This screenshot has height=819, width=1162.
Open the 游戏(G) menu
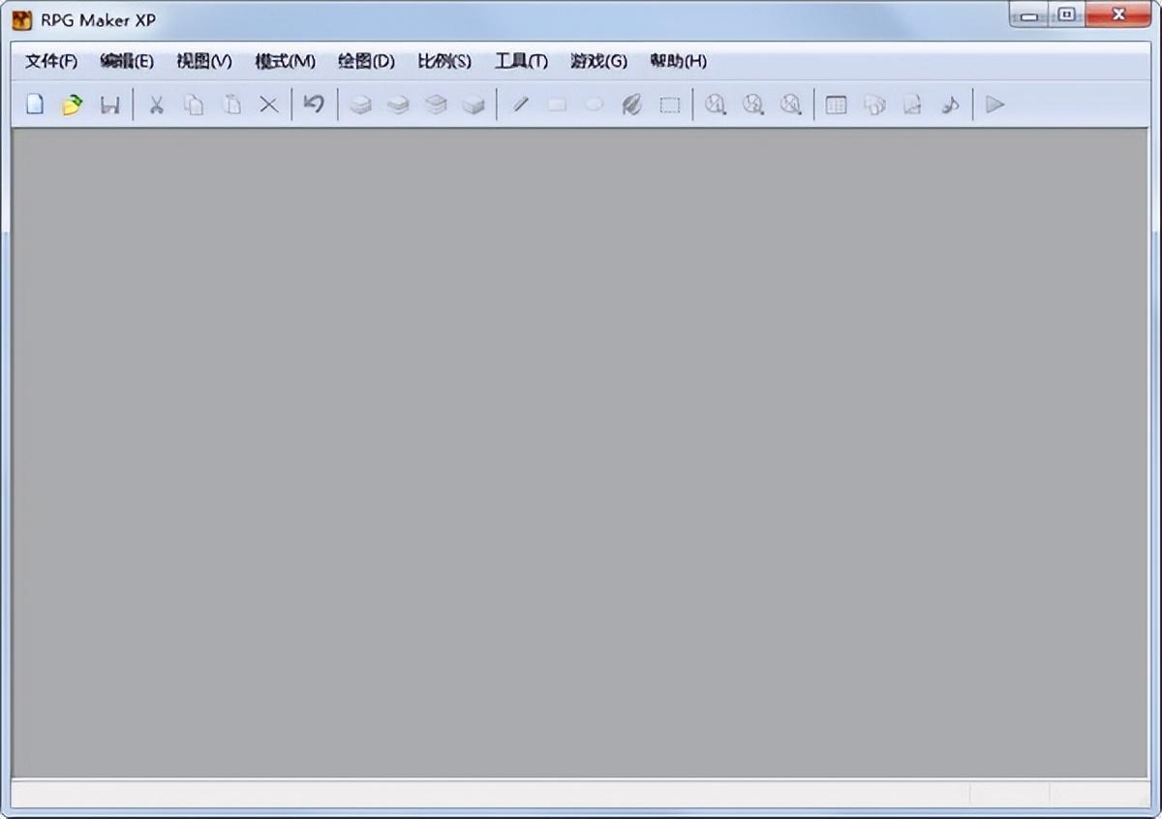tap(598, 61)
